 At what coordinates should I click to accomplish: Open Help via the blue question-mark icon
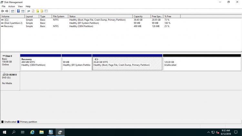click(18, 11)
